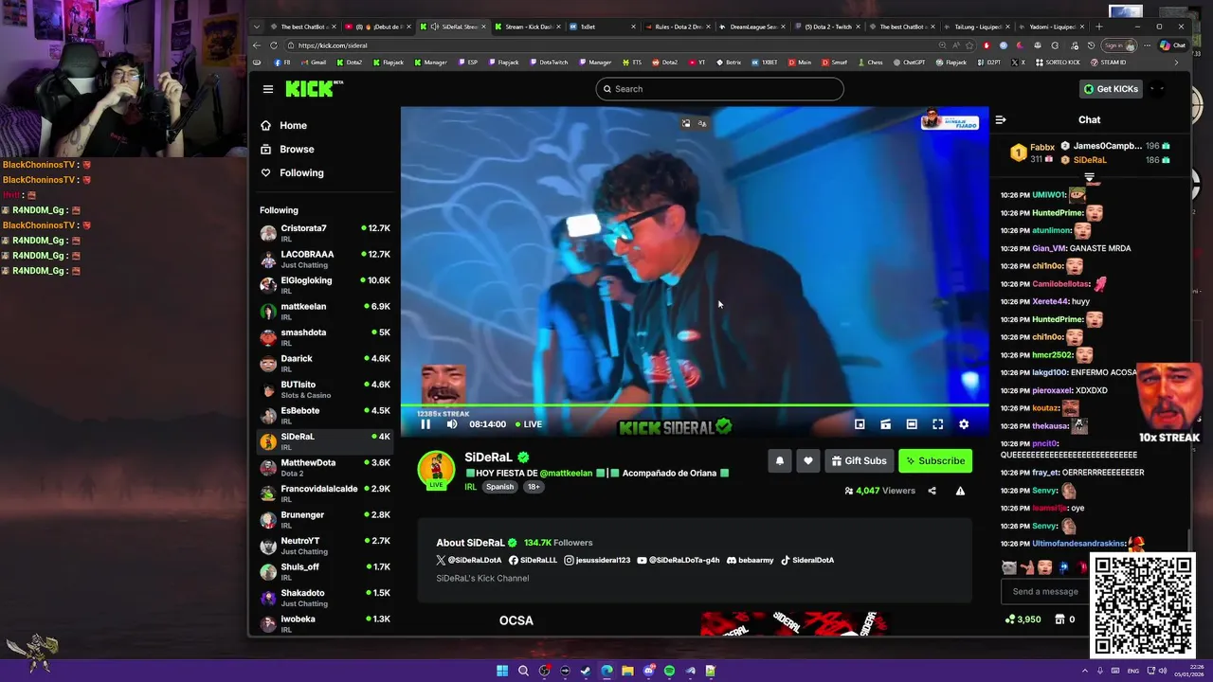Switch to 'DreamLeague Season' browser tab
The height and width of the screenshot is (682, 1213).
point(751,27)
